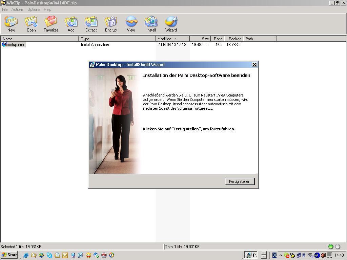The height and width of the screenshot is (260, 347).
Task: Click the Add files toolbar icon
Action: [71, 24]
